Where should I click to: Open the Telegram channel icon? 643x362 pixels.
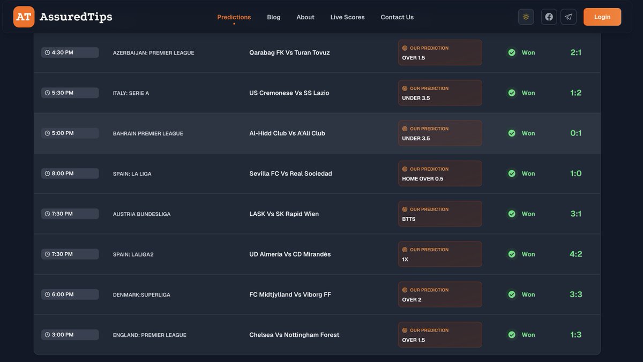568,17
